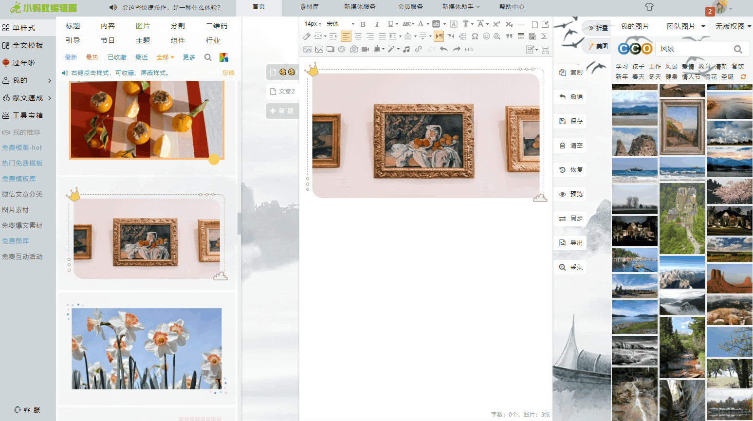Click the @ search icon in toolbar

497,36
